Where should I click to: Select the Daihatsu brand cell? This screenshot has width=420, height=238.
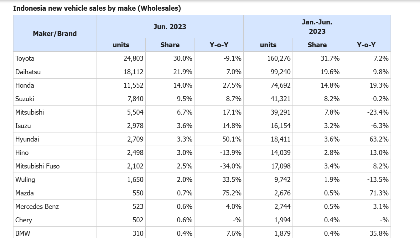click(x=28, y=72)
